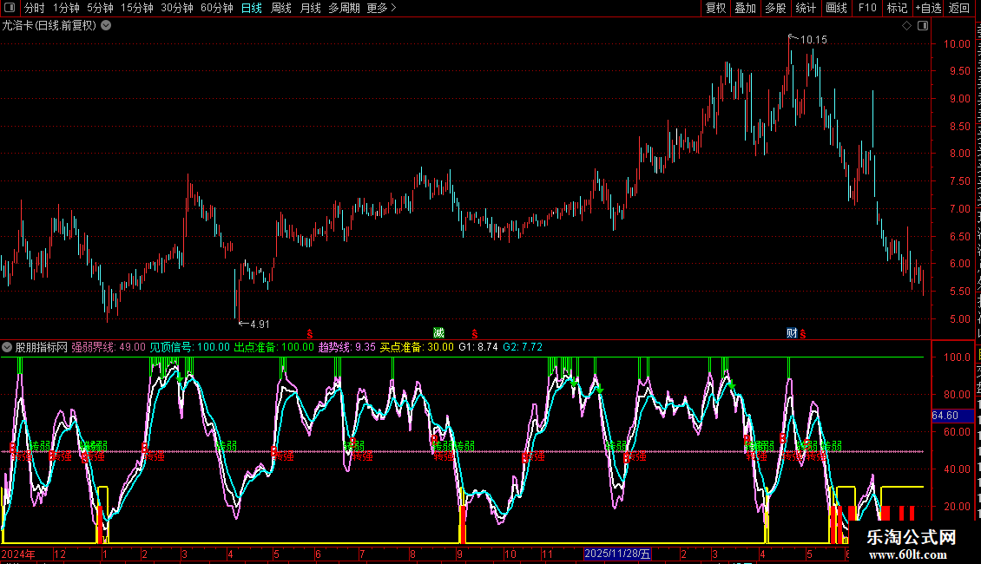
Task: Click the red S marker beside 财
Action: point(803,335)
